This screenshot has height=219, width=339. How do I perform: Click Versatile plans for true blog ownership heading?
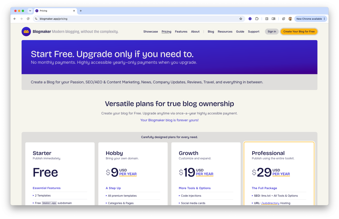169,104
